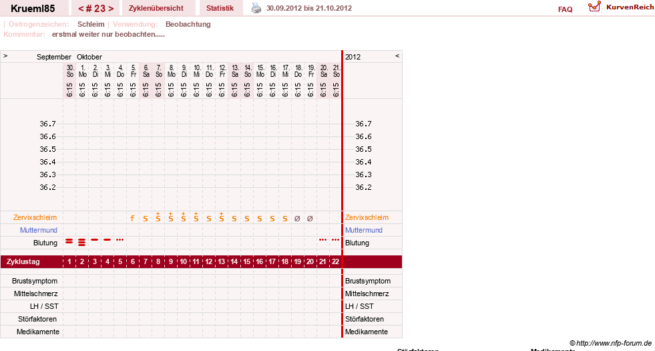Click the nfp-forum.de copyright link
Viewport: 655px width, 351px height.
point(611,344)
